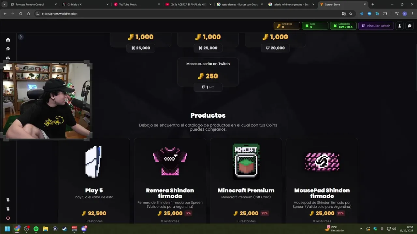417x234 pixels.
Task: Click the Shazam extension icon
Action: (369, 14)
